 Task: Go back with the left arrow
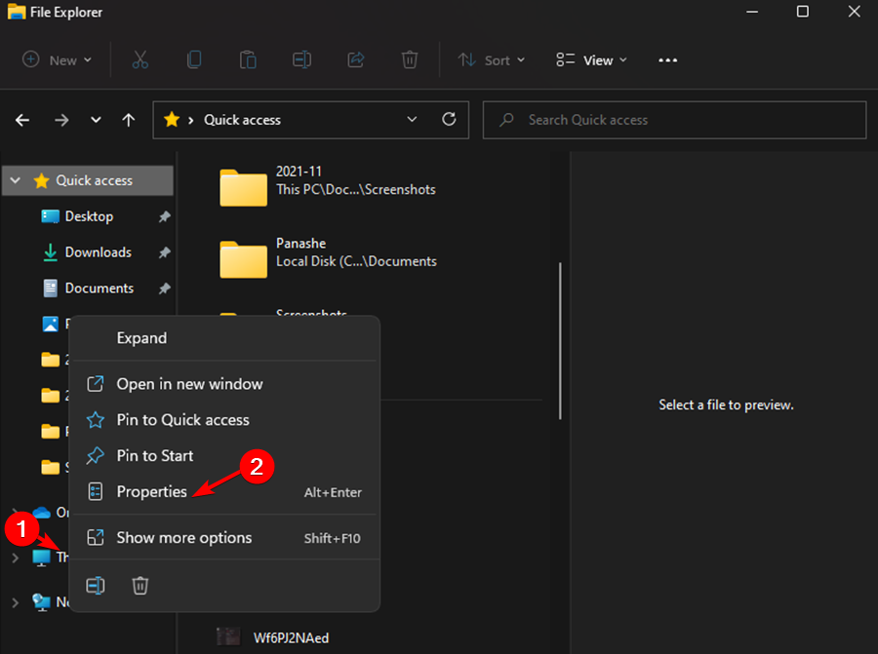(x=22, y=120)
